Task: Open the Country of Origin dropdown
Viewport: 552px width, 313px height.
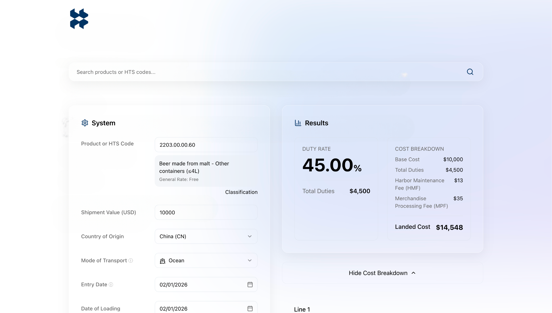Action: pos(206,236)
